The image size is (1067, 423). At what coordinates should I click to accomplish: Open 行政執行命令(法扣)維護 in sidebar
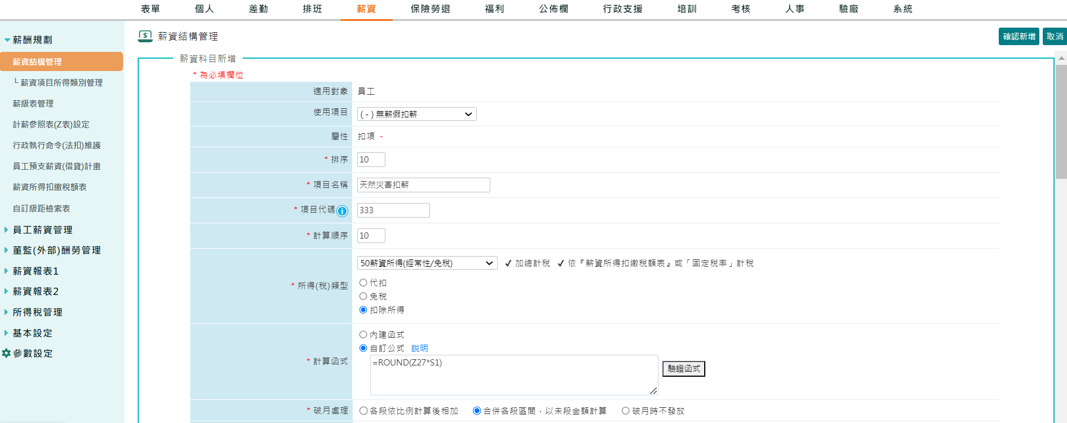tap(56, 145)
